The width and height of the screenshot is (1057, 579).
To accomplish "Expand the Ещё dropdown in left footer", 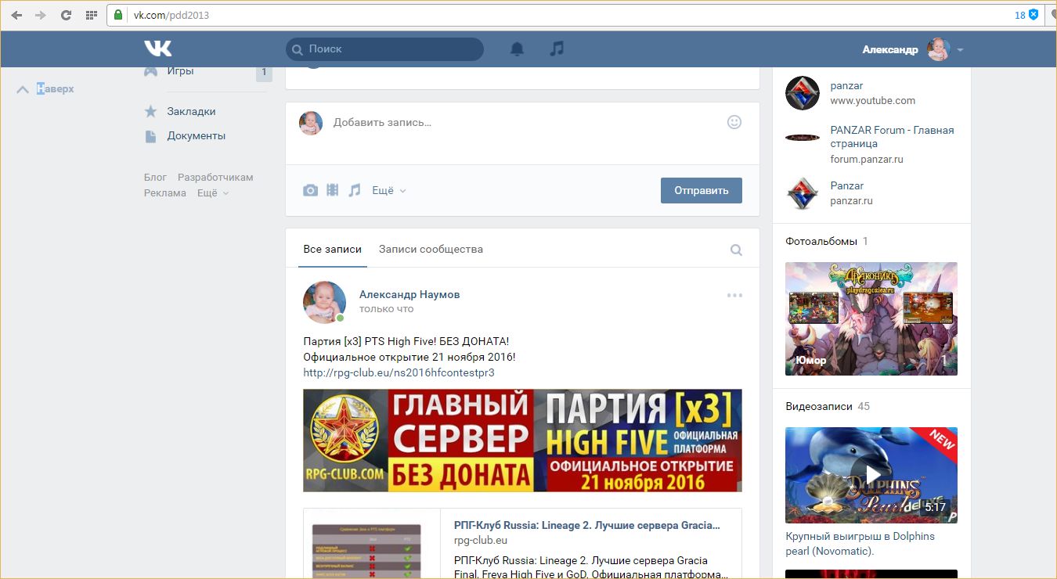I will pyautogui.click(x=213, y=193).
